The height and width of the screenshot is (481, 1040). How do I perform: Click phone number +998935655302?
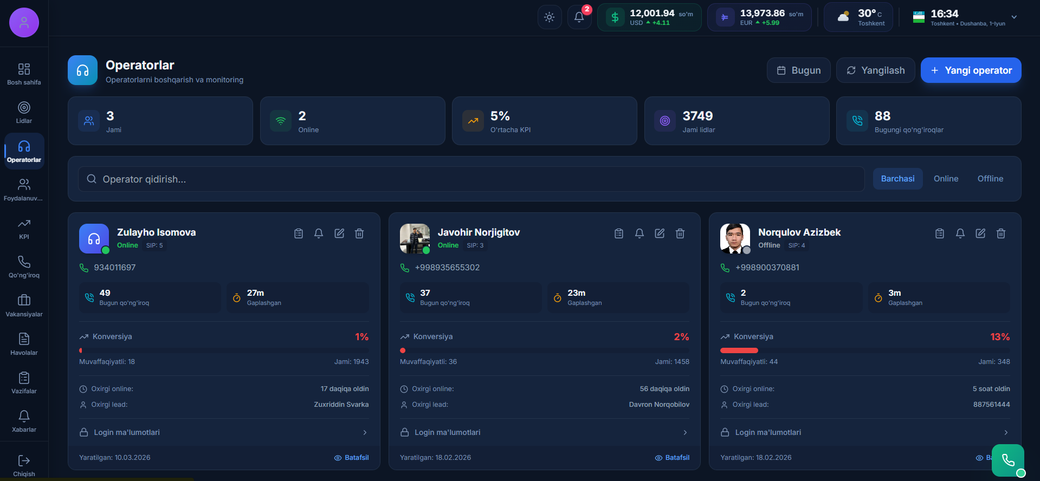click(447, 268)
